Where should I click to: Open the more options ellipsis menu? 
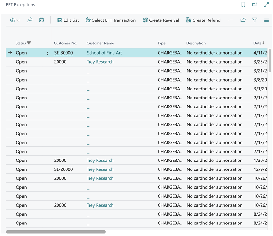tap(230, 20)
